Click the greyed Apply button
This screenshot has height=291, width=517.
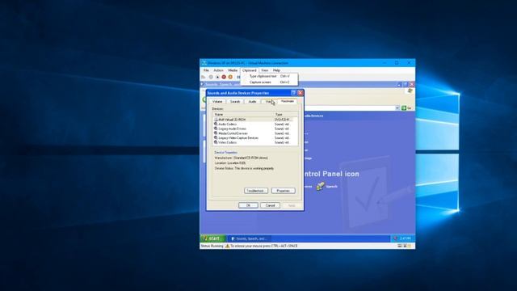[x=292, y=205]
